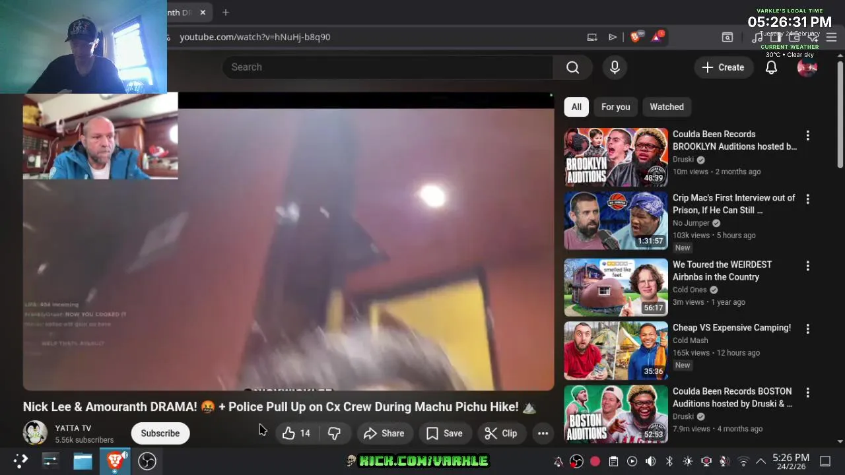This screenshot has width=845, height=475.
Task: Click the browser address bar URL
Action: click(x=255, y=37)
